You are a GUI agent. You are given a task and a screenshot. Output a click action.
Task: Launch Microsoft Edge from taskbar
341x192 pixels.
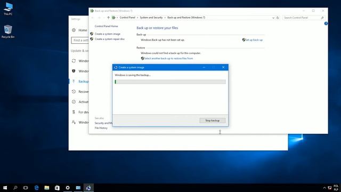[x=36, y=188]
